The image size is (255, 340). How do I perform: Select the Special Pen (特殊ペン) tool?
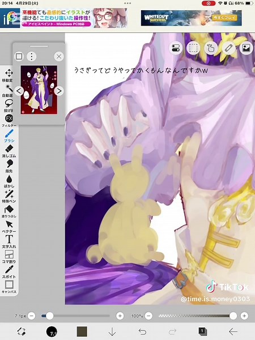pyautogui.click(x=8, y=197)
